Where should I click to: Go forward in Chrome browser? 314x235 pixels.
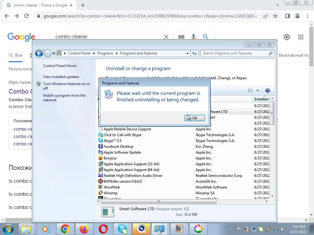[17, 16]
